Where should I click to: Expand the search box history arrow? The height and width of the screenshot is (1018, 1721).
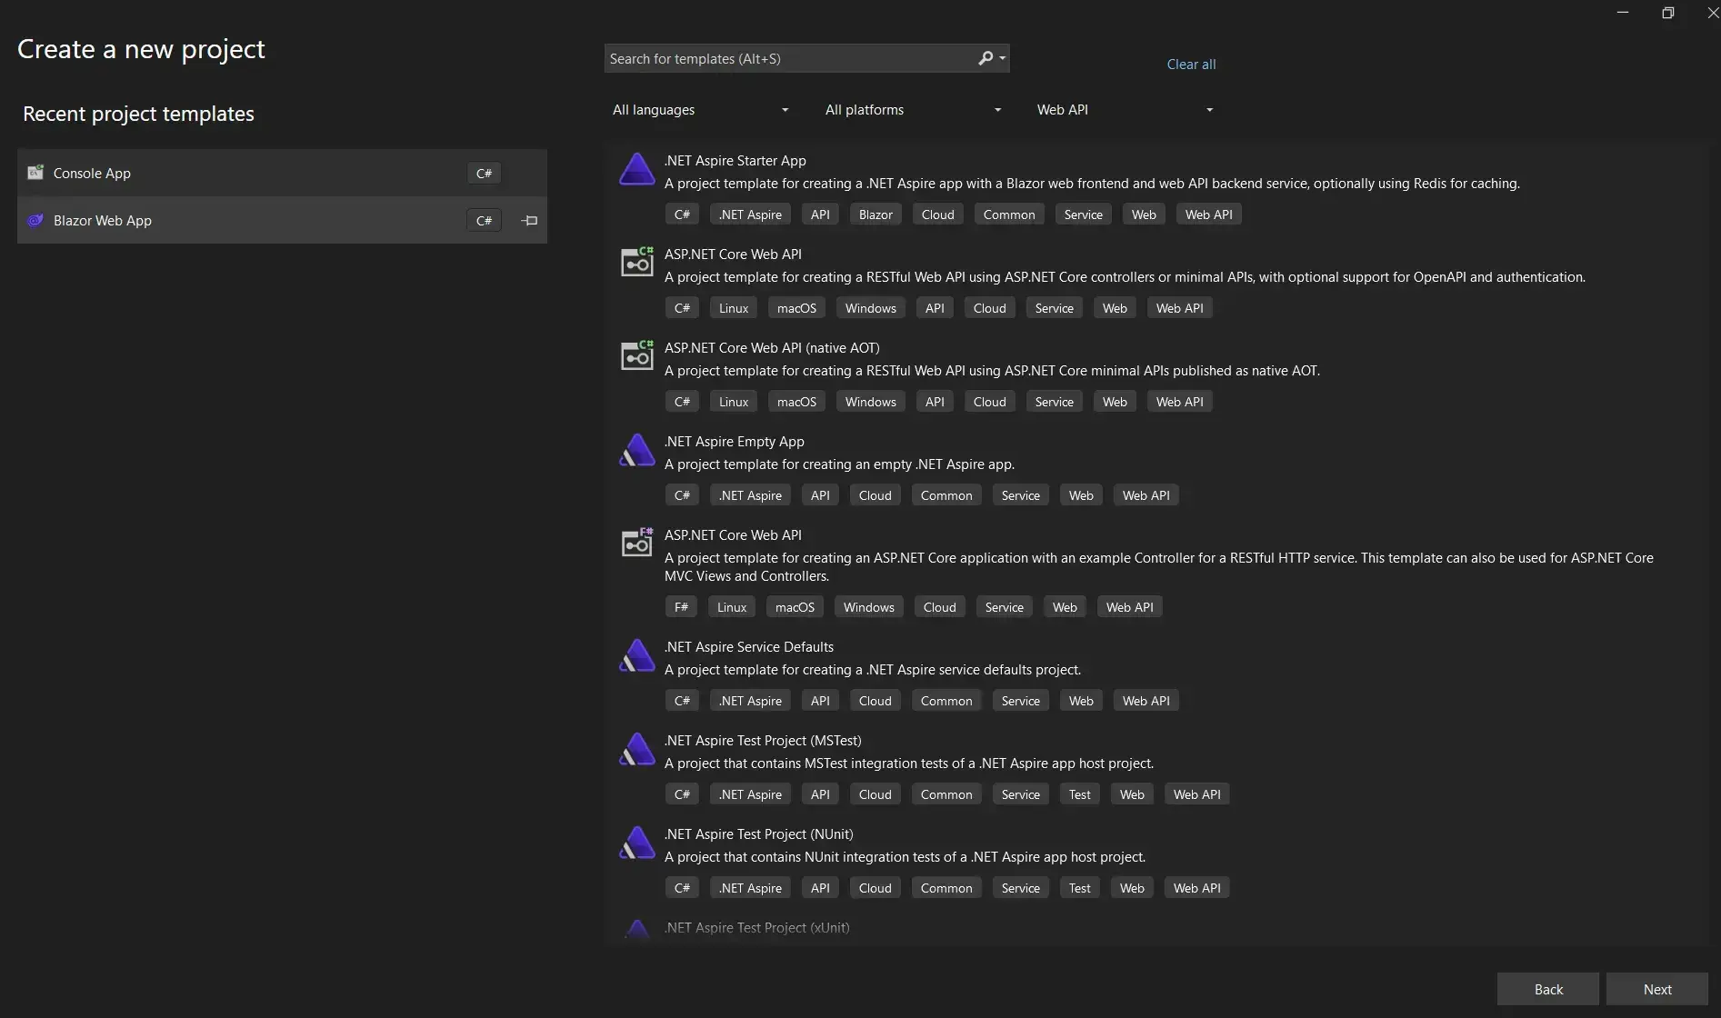pyautogui.click(x=1003, y=58)
